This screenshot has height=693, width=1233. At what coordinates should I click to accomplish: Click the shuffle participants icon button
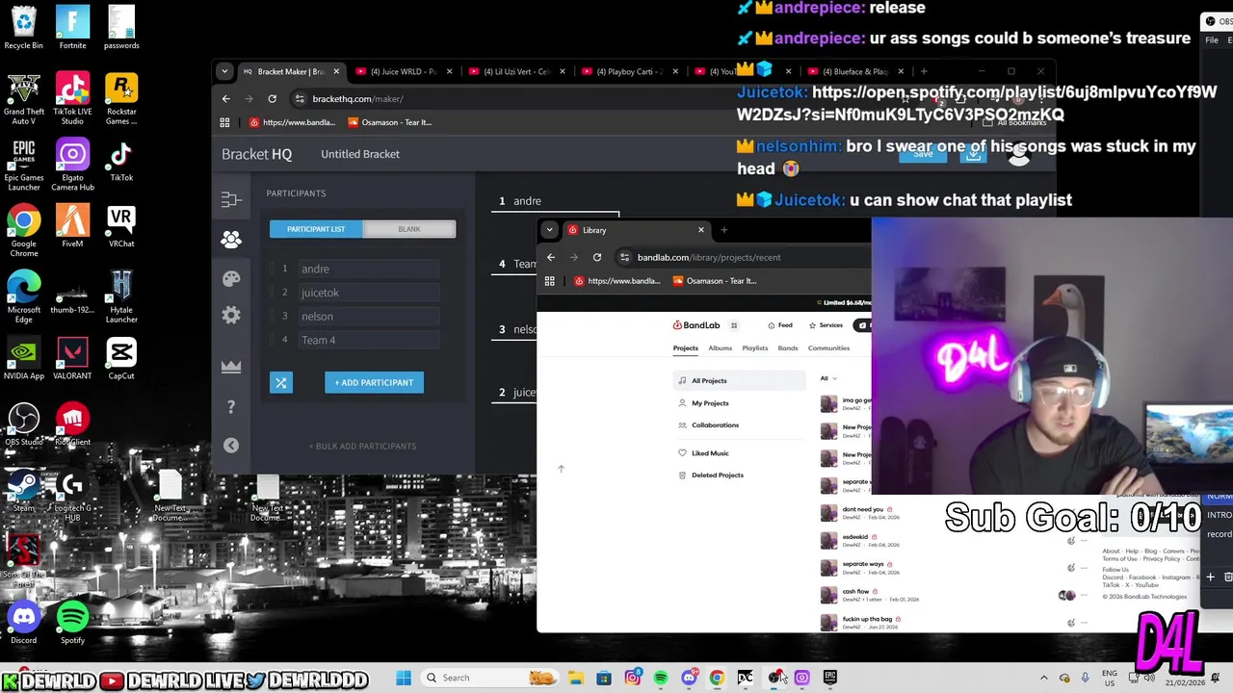point(280,382)
